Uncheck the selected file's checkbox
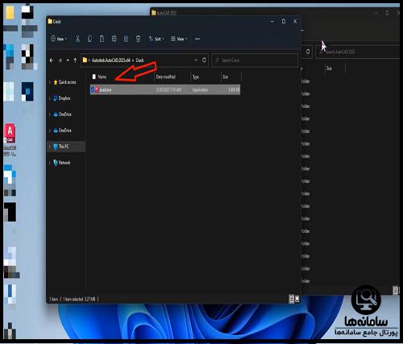Image resolution: width=403 pixels, height=344 pixels. (x=93, y=89)
